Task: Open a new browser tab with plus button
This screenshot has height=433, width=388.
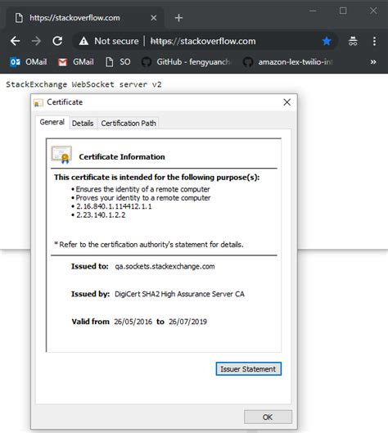Action: click(178, 18)
